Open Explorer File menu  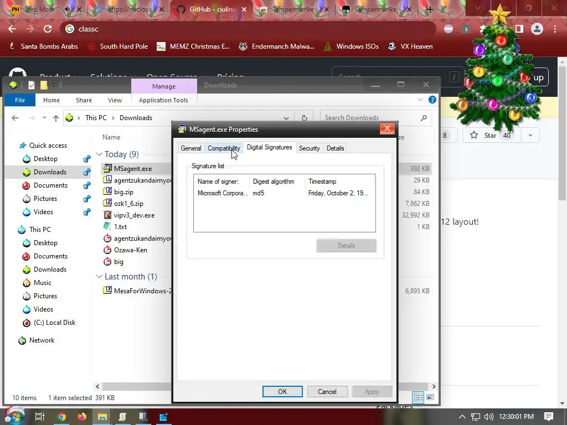tap(20, 100)
